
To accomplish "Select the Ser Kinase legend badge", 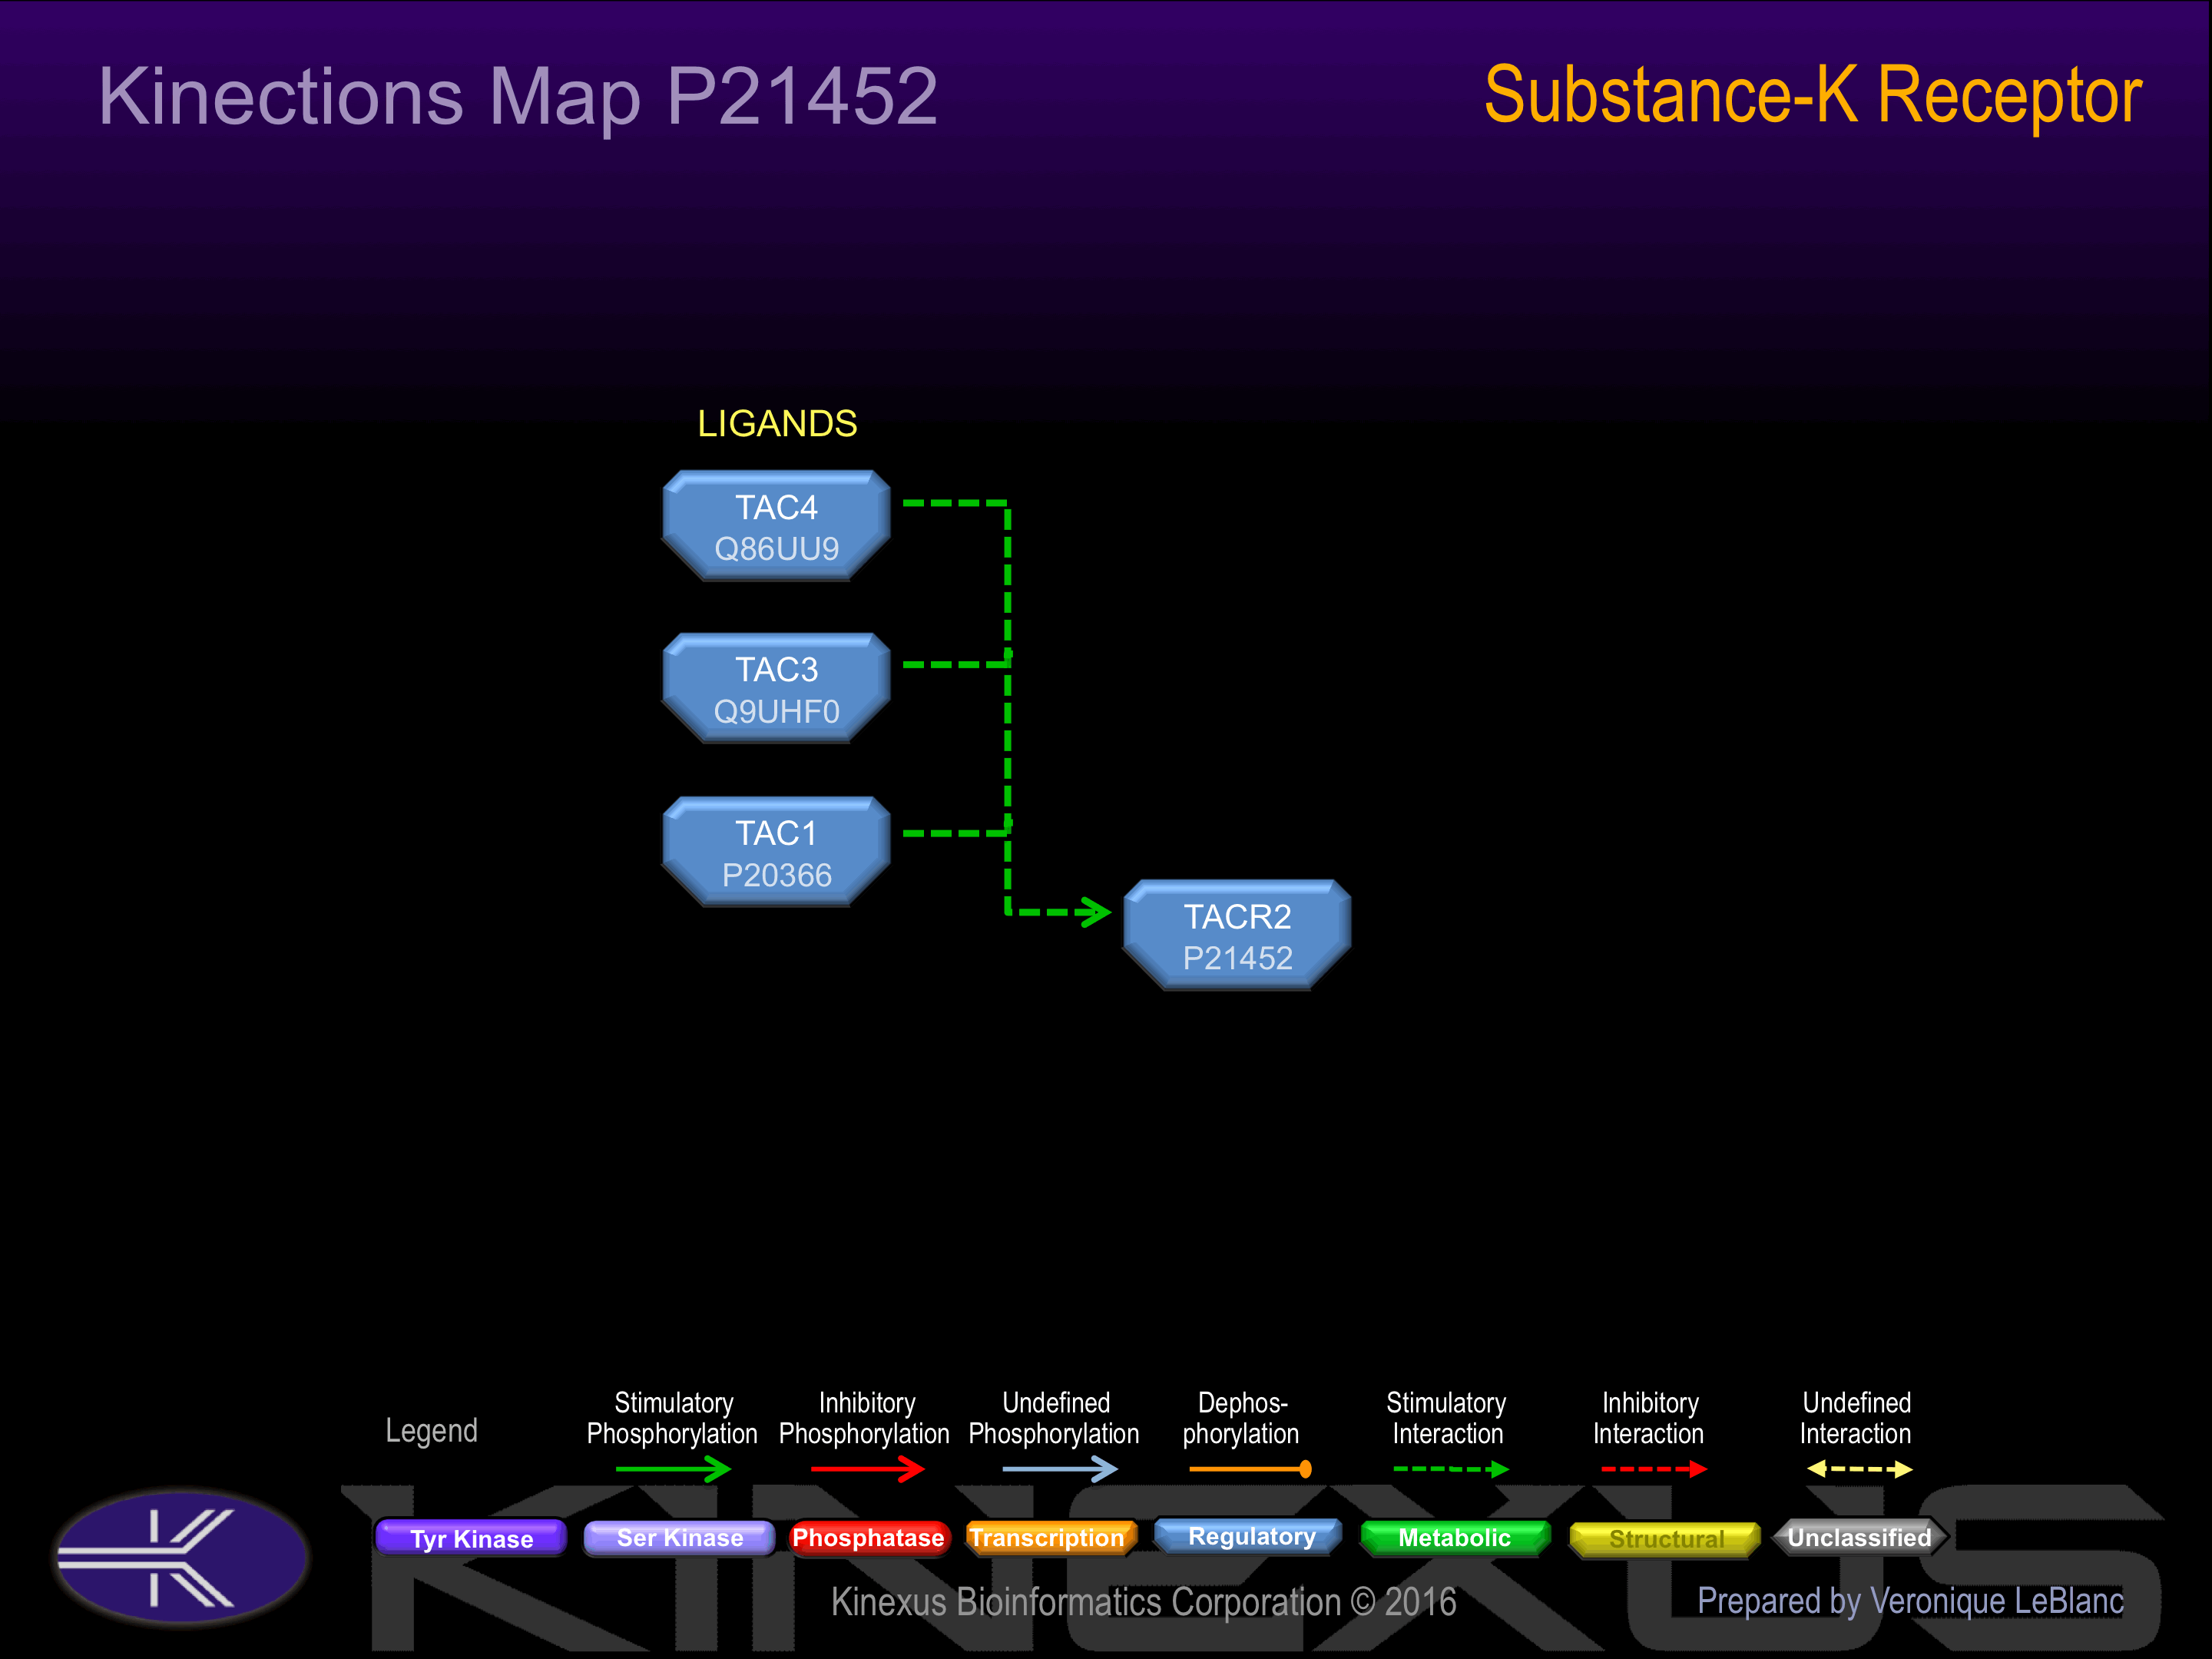I will click(680, 1538).
